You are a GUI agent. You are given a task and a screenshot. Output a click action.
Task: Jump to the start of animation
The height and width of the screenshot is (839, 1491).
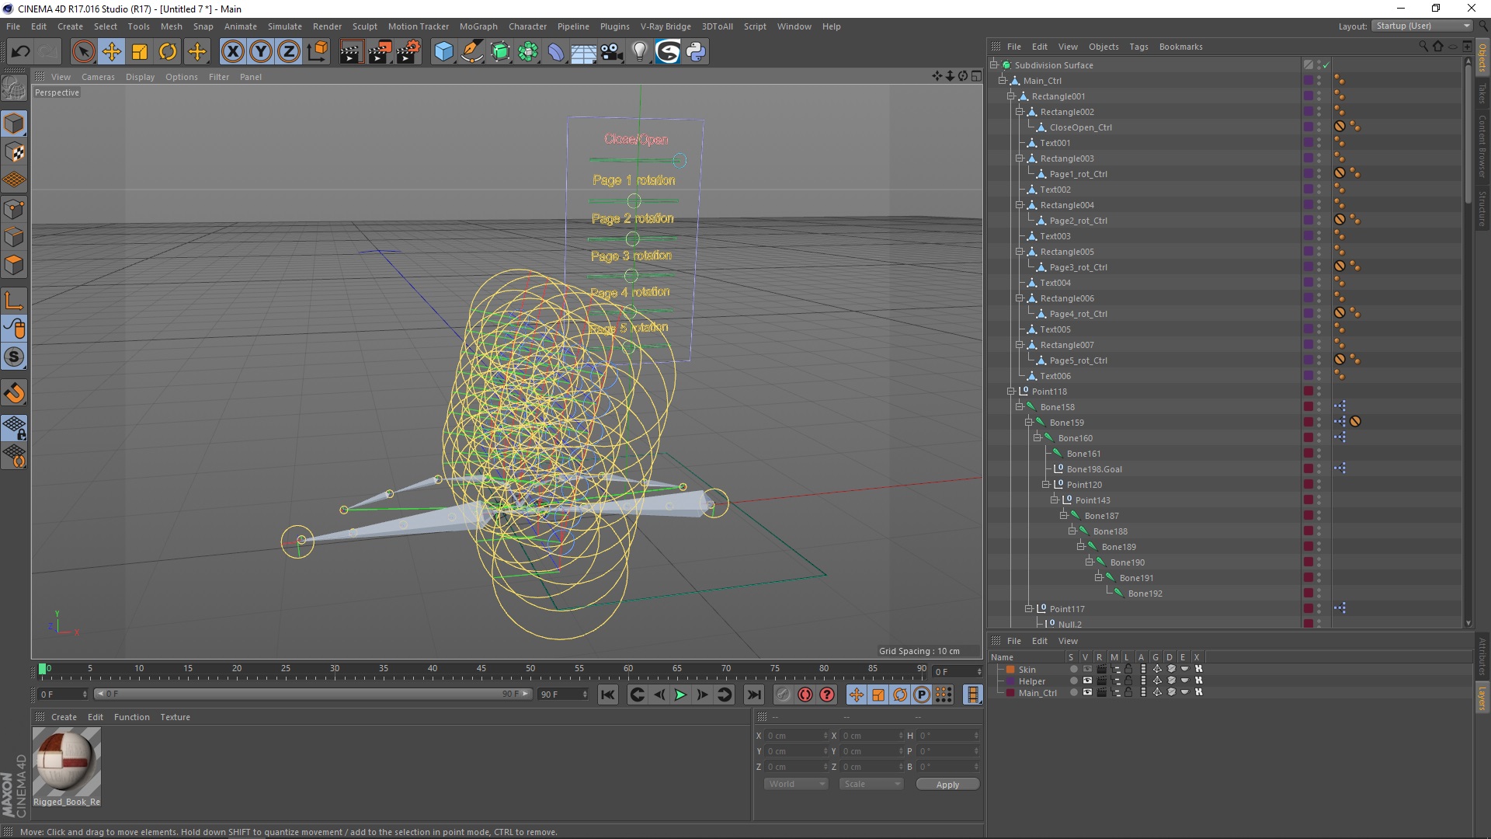[608, 695]
